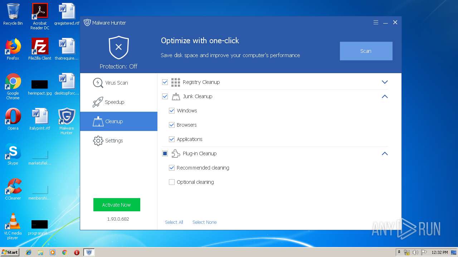Select the Cleanup tab
The image size is (458, 257).
[x=119, y=121]
